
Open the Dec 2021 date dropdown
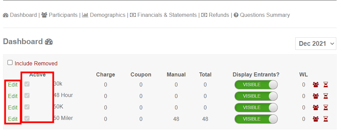316,43
